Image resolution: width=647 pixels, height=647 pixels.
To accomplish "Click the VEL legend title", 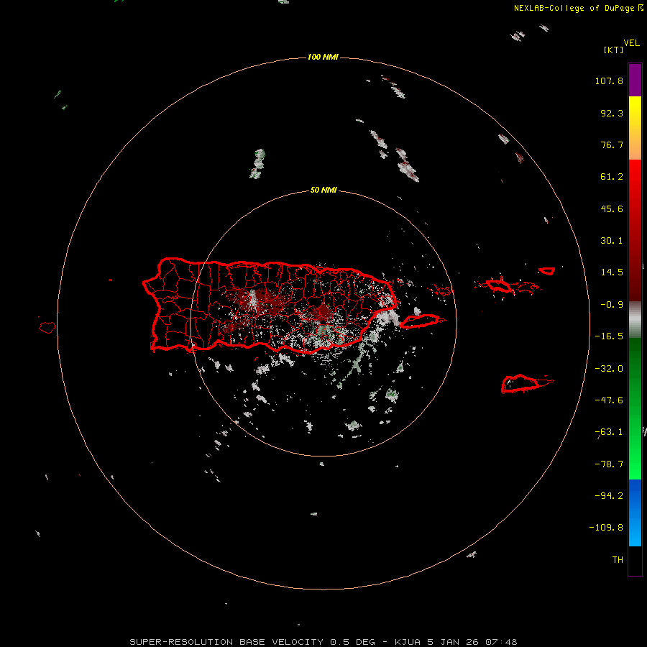I will click(631, 43).
